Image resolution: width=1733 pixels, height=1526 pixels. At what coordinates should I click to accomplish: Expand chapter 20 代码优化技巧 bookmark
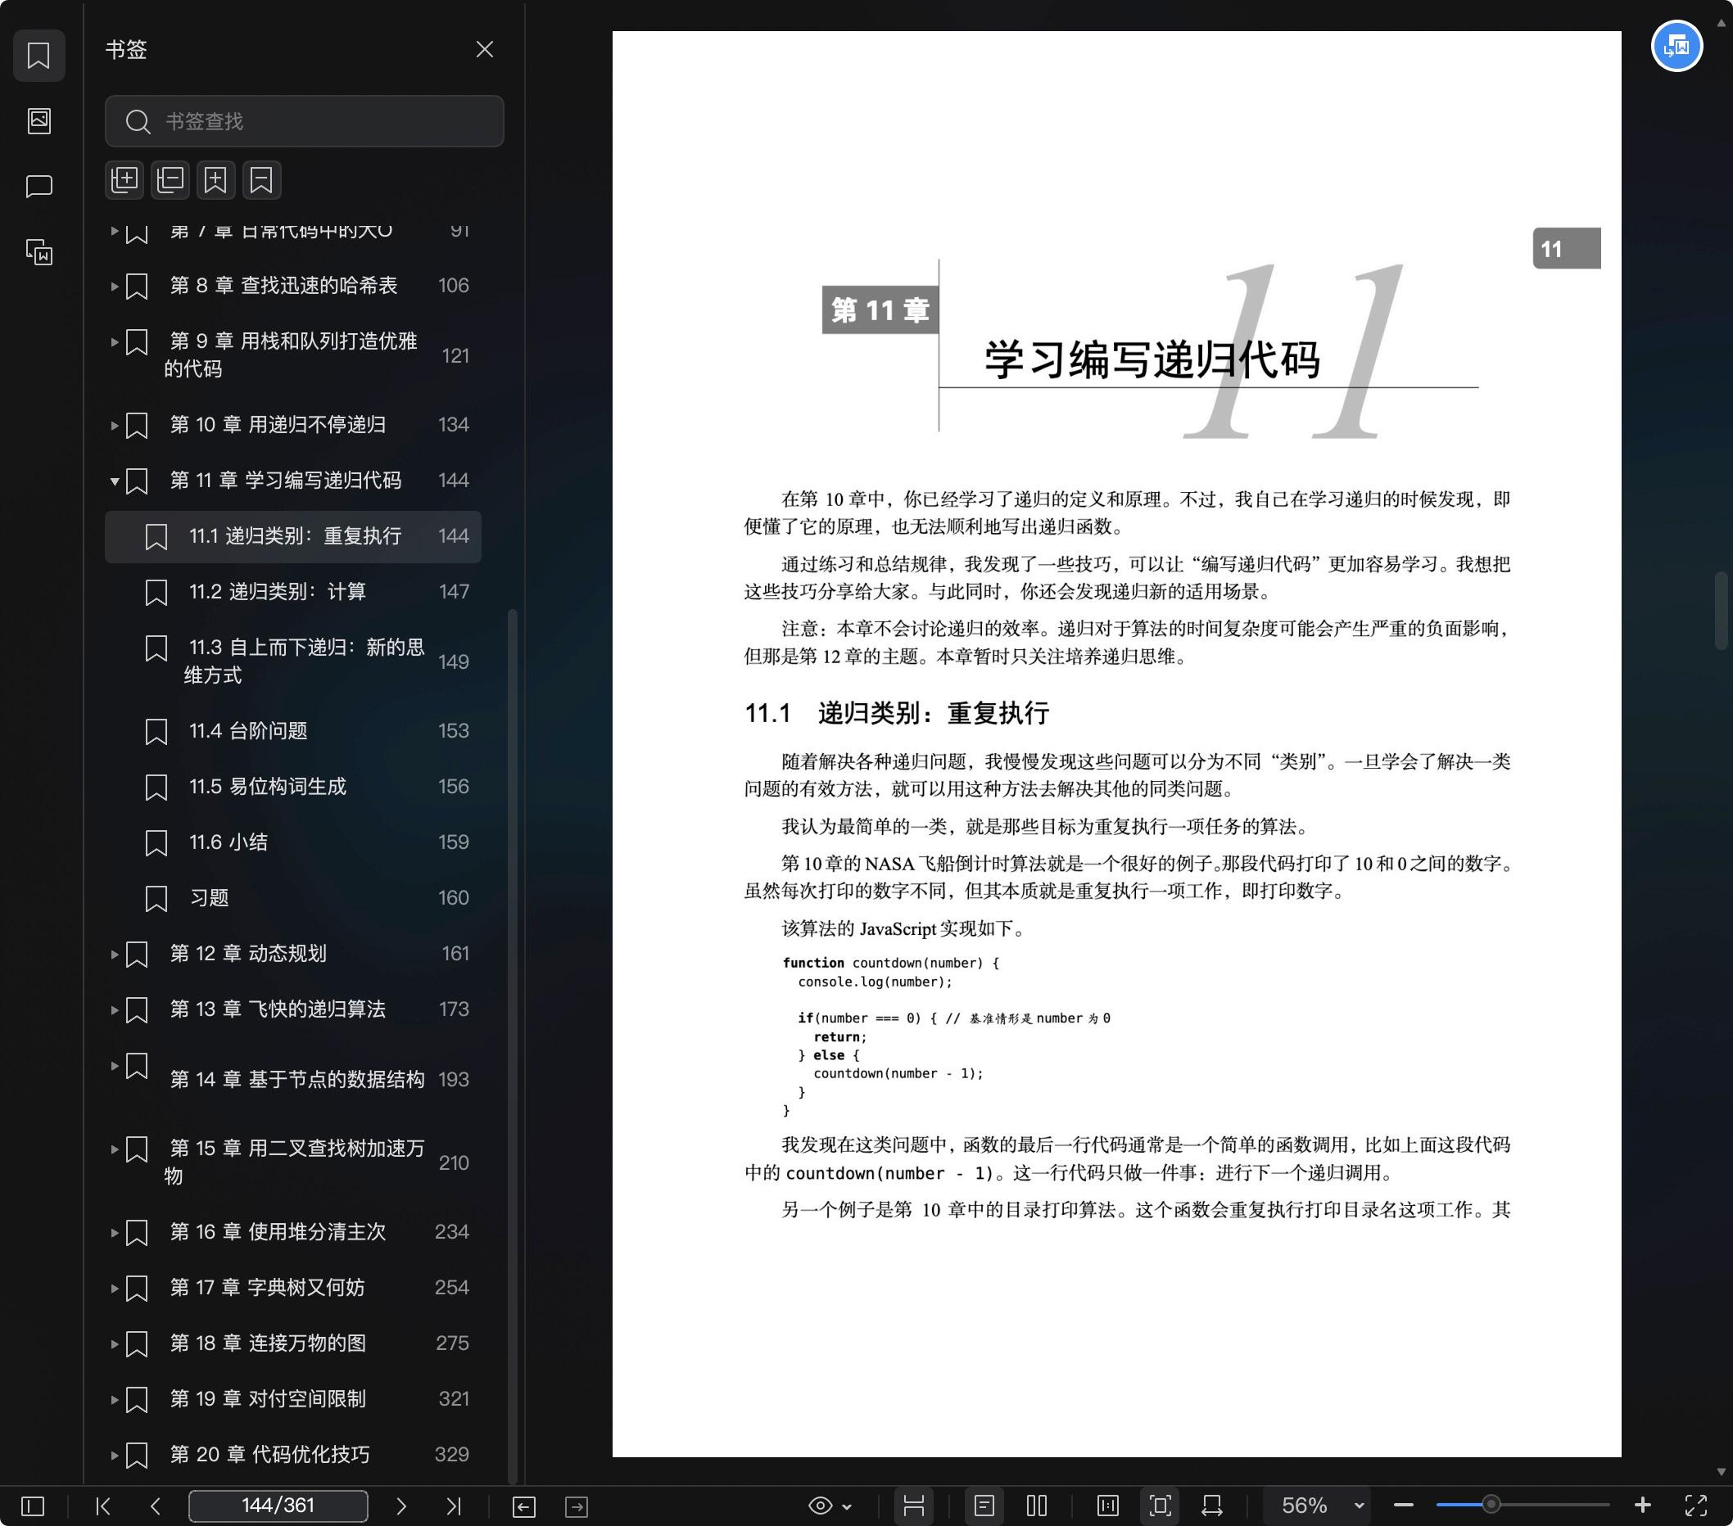point(115,1456)
